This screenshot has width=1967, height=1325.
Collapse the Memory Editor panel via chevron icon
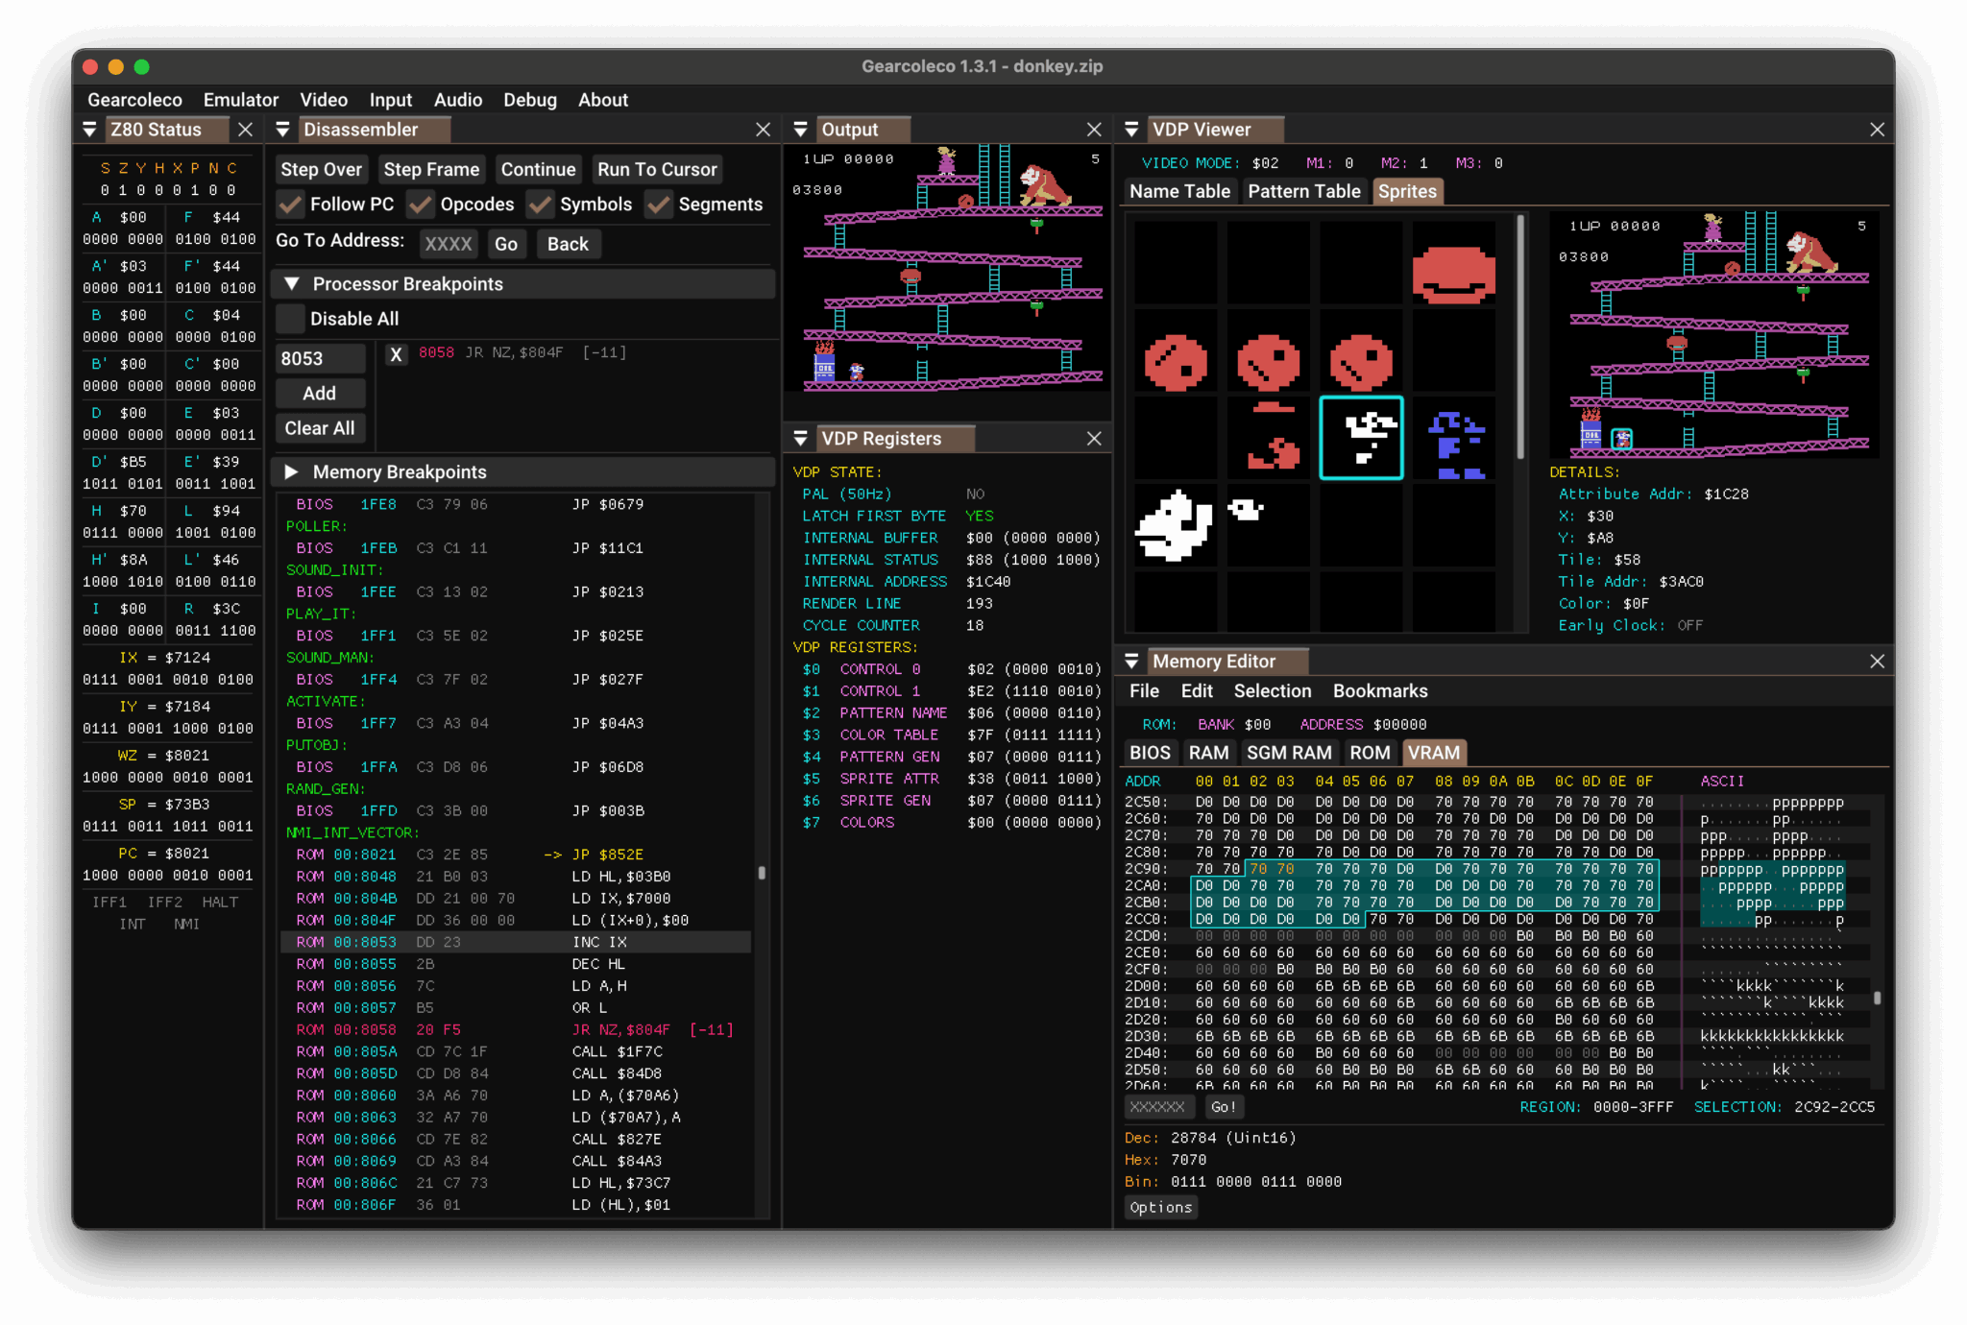pos(1133,661)
